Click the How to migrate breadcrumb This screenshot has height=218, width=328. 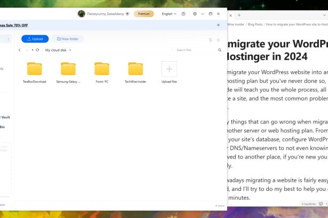[297, 24]
